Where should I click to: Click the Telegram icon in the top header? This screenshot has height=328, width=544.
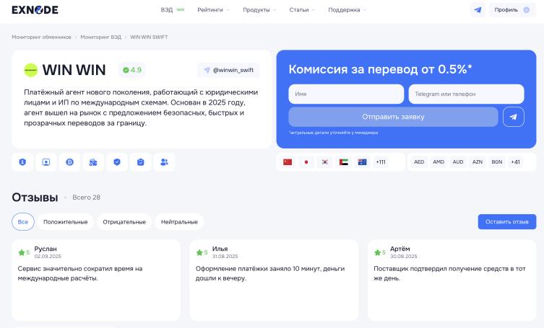[x=478, y=10]
